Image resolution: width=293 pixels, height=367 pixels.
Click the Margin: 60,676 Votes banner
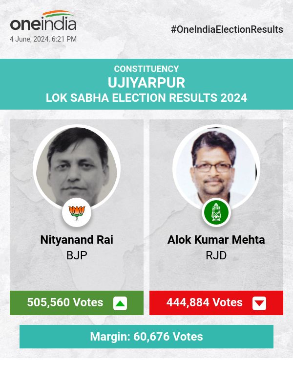point(146,337)
